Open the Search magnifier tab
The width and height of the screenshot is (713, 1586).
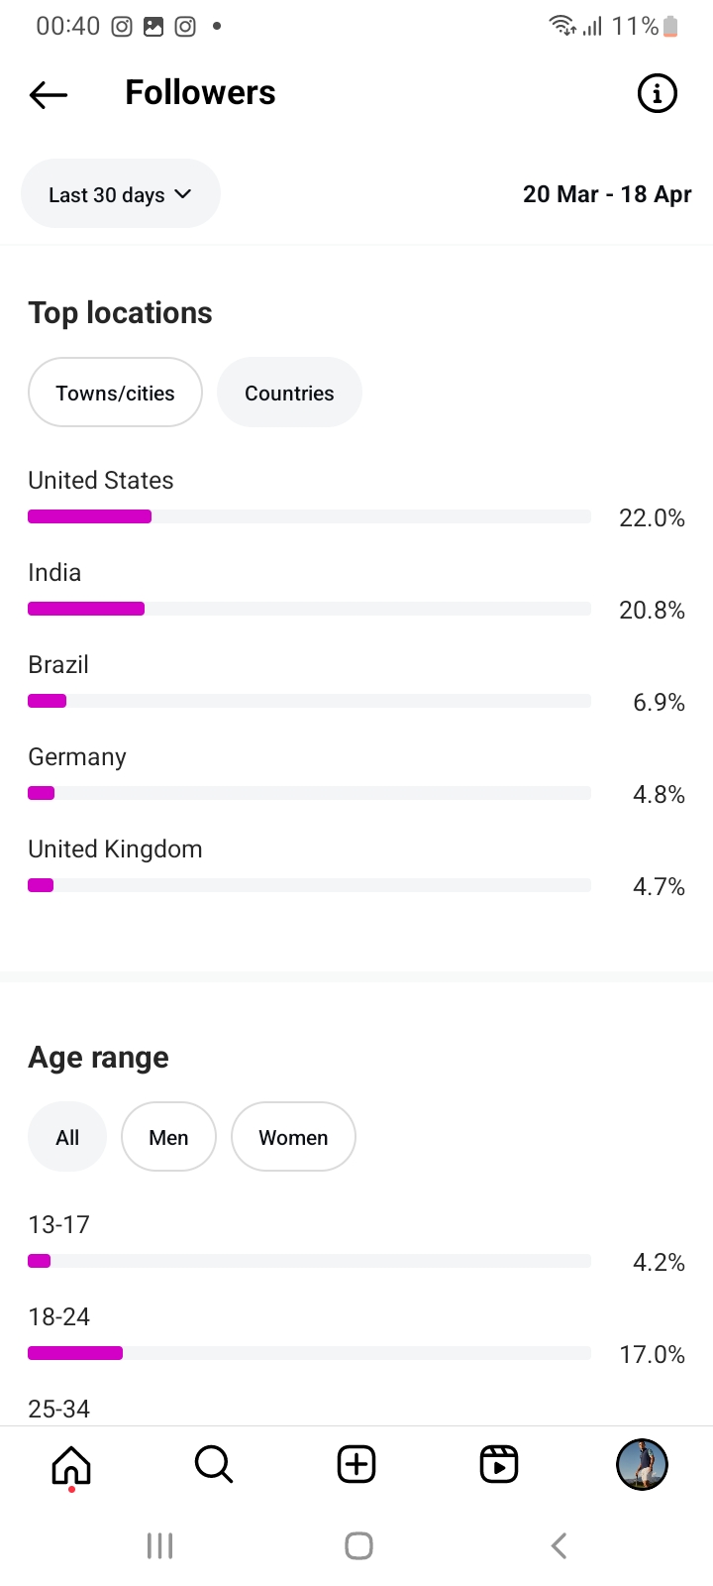click(213, 1464)
